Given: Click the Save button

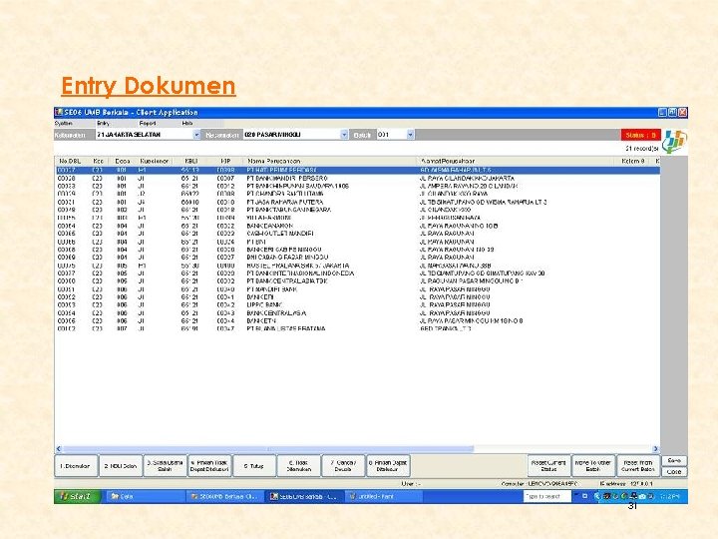Looking at the screenshot, I should point(674,460).
